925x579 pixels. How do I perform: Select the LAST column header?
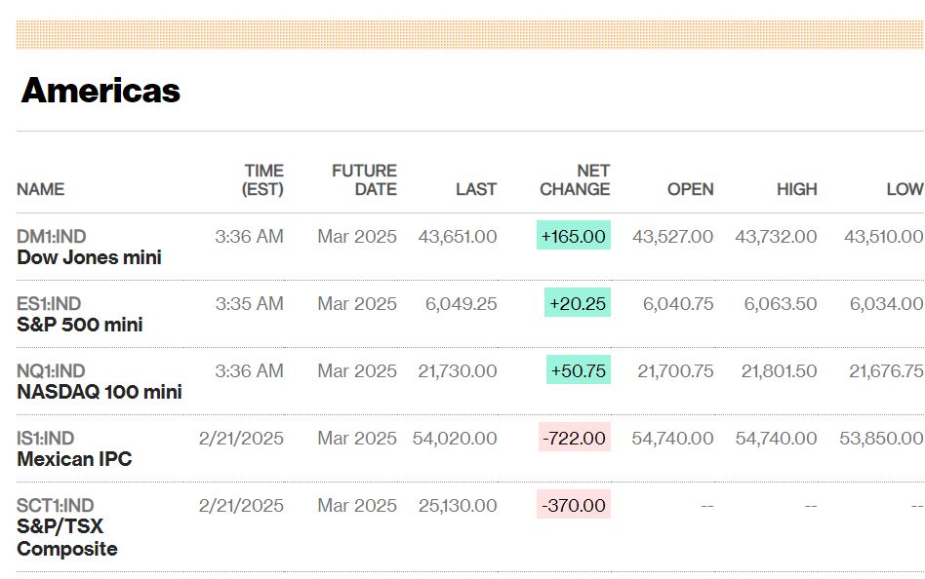[476, 189]
